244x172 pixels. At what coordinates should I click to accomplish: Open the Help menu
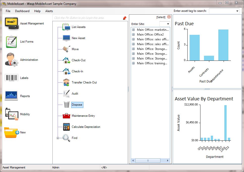pos(37,11)
